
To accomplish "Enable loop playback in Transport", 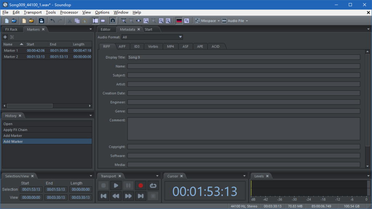I will coord(153,185).
